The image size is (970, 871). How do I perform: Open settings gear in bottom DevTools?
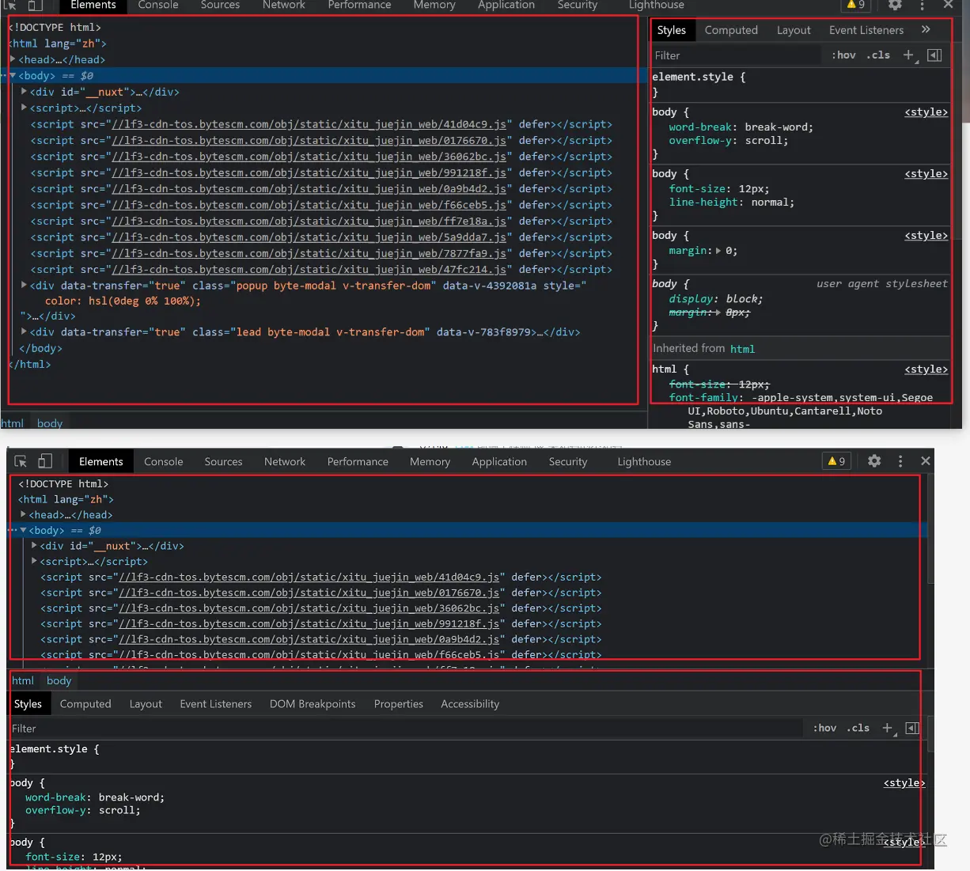[874, 461]
